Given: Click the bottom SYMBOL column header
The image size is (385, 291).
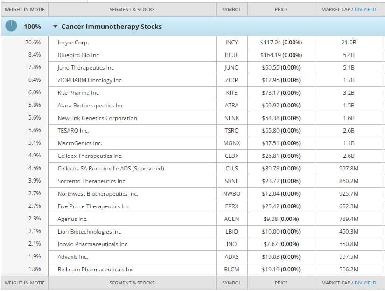Looking at the screenshot, I should (x=231, y=283).
